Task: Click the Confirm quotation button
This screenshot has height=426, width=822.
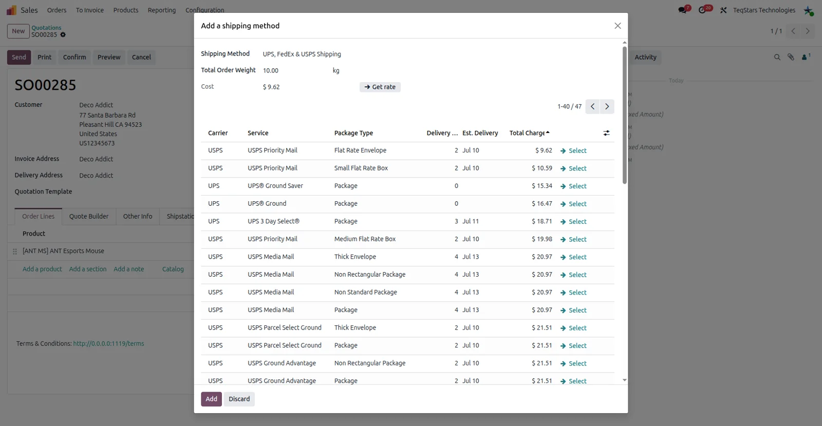Action: (74, 57)
